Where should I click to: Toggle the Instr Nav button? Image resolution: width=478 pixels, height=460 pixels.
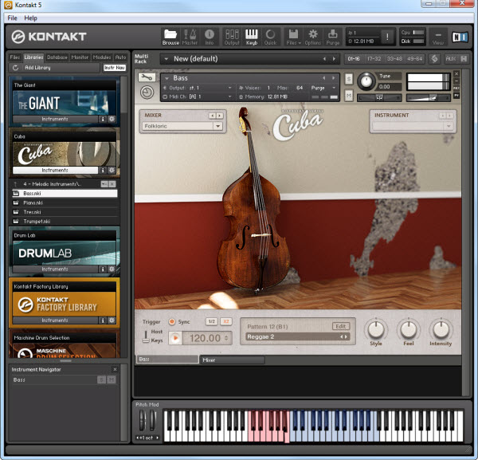115,68
